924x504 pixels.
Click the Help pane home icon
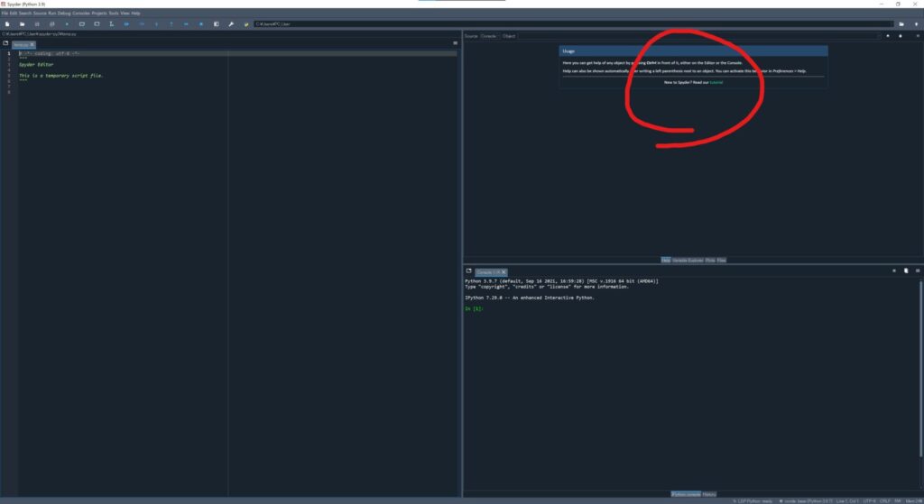pyautogui.click(x=888, y=36)
